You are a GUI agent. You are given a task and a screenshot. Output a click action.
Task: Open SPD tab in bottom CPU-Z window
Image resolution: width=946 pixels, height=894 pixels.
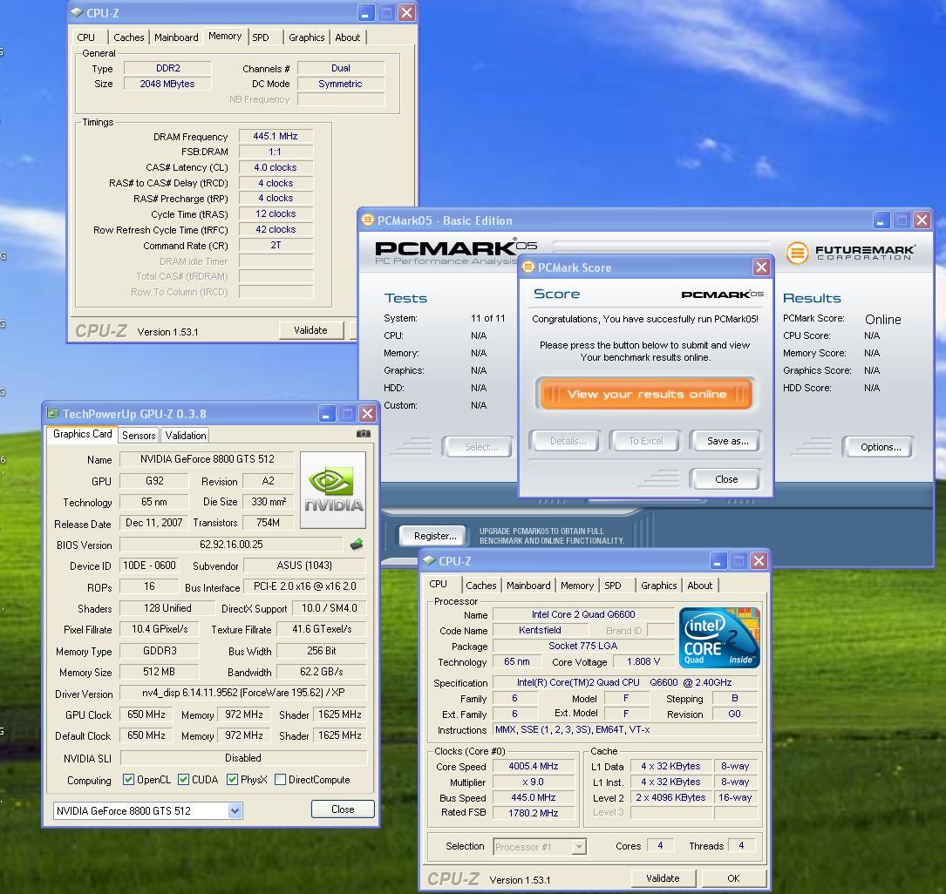(613, 586)
